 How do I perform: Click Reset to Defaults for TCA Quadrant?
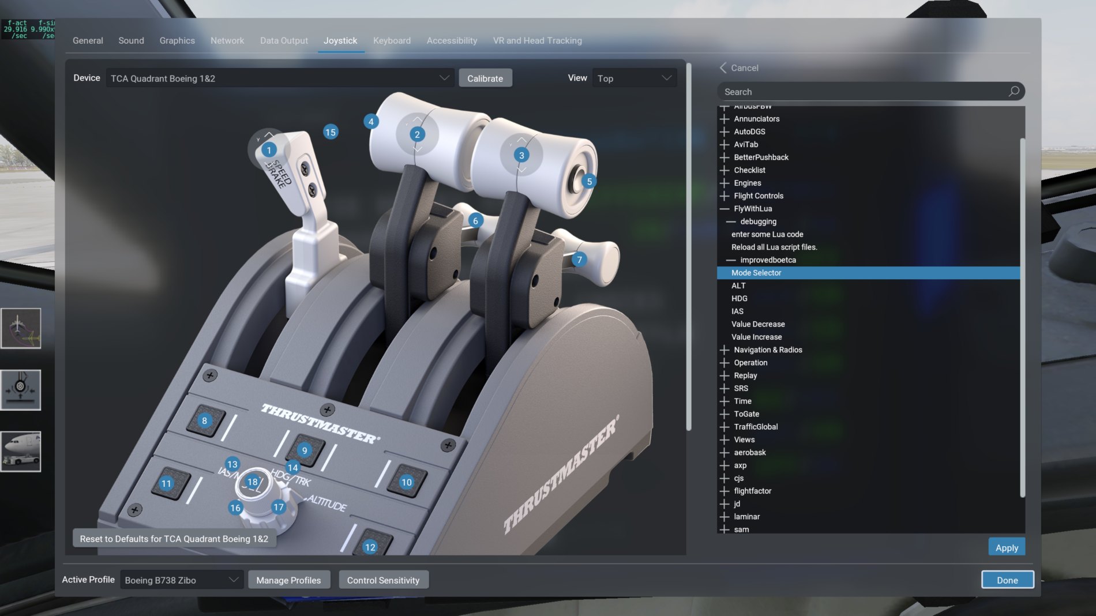pos(174,538)
